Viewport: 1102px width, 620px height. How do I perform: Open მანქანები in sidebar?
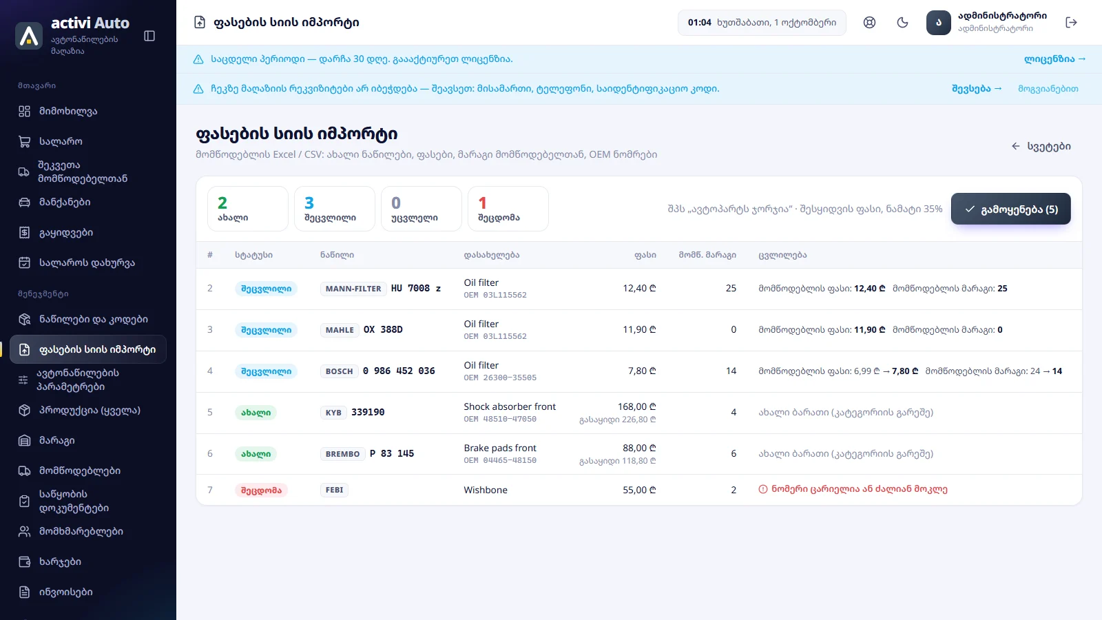[88, 203]
